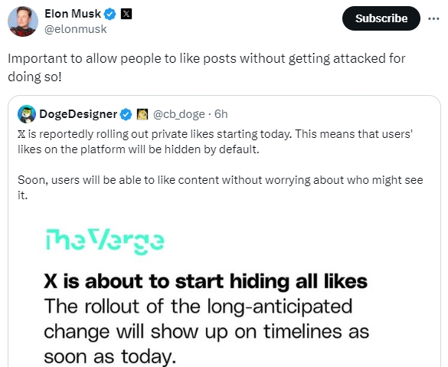Open DogeDesigner's avatar
This screenshot has width=448, height=367.
(27, 114)
